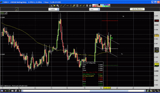Click the SL label on the chart

tap(122, 54)
